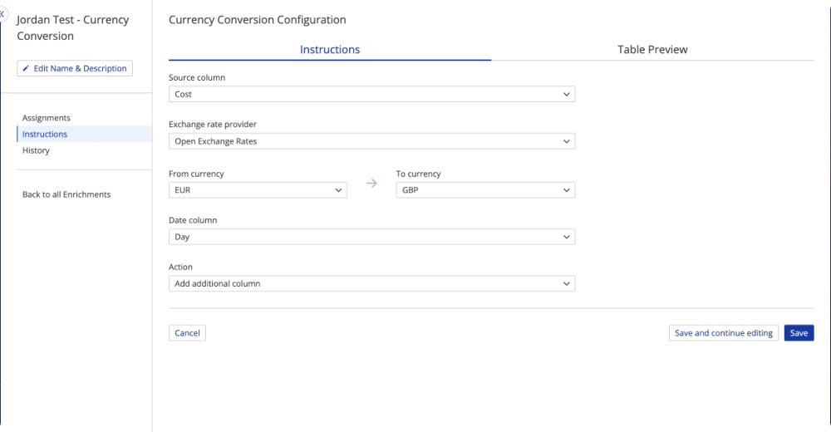
Task: Change To currency GBP selection
Action: click(485, 189)
